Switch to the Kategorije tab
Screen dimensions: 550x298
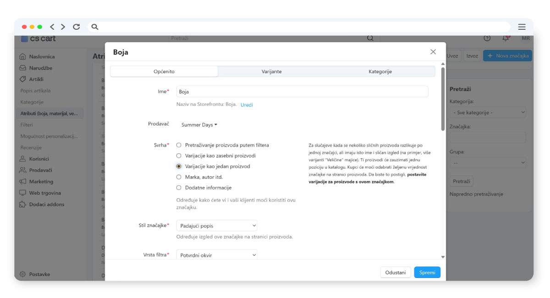[380, 71]
